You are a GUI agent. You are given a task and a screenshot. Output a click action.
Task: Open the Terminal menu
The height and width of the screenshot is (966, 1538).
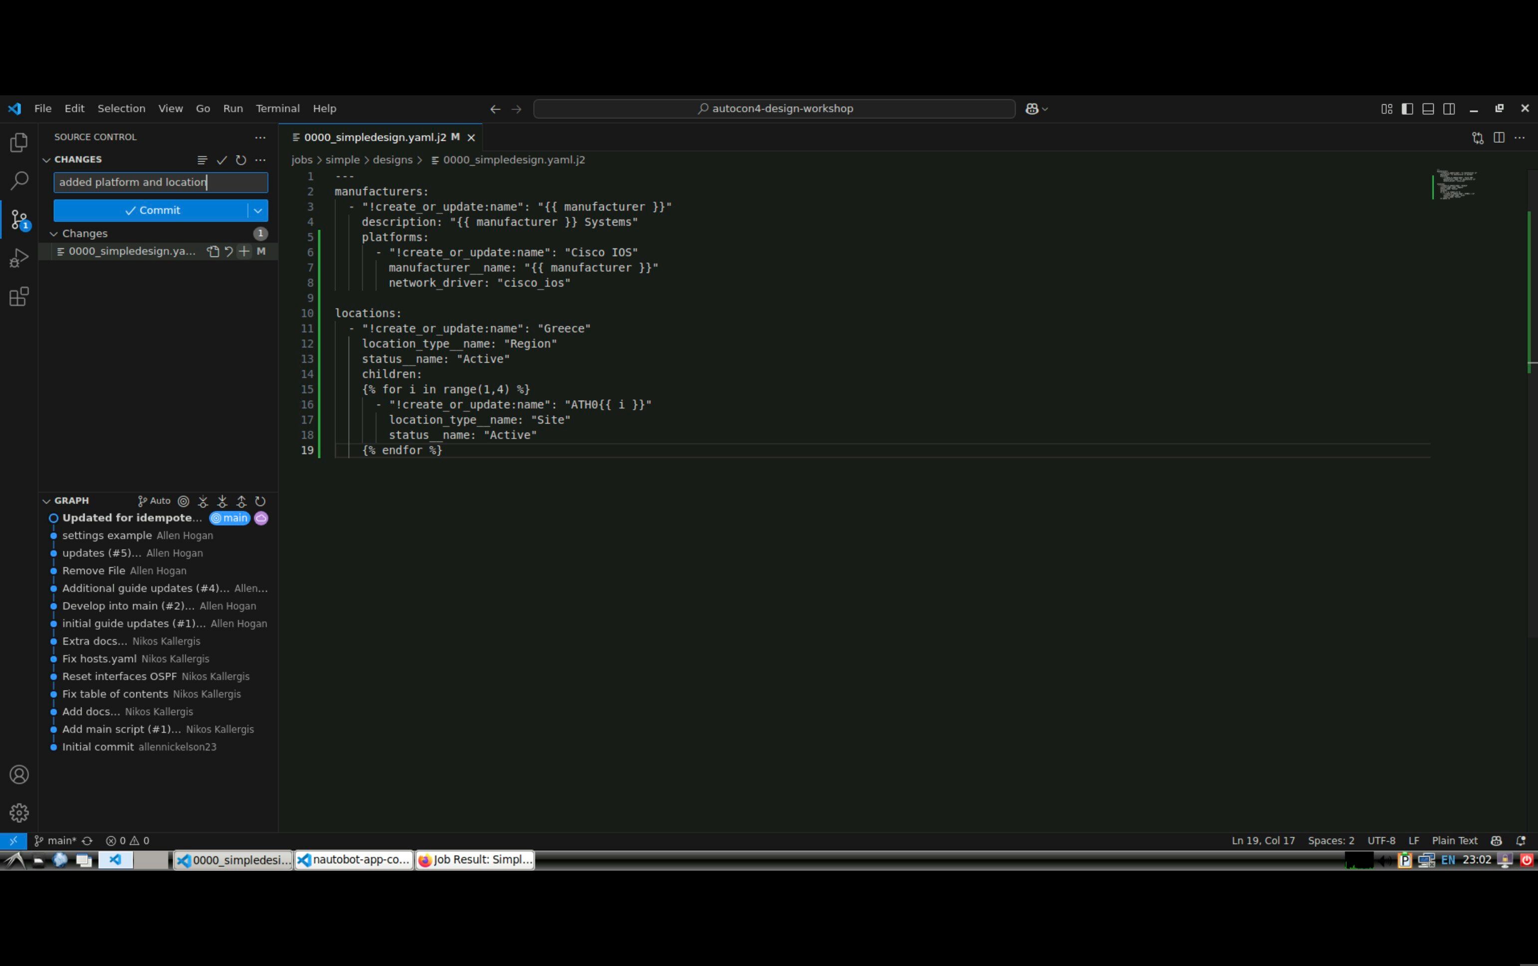(x=277, y=109)
